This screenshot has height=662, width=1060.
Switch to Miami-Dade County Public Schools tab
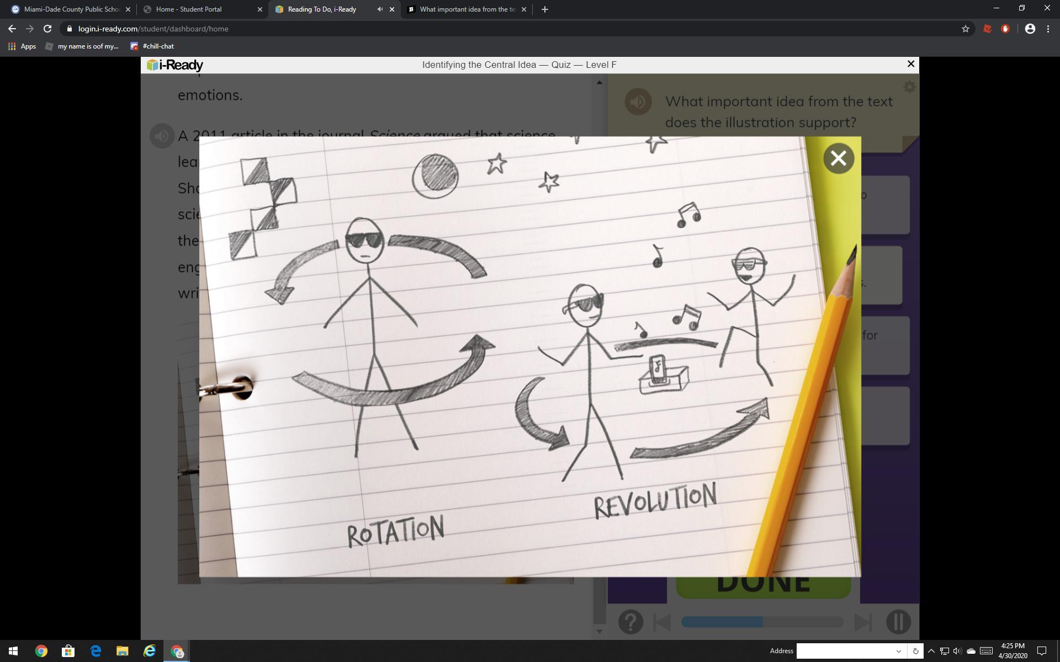(x=72, y=9)
